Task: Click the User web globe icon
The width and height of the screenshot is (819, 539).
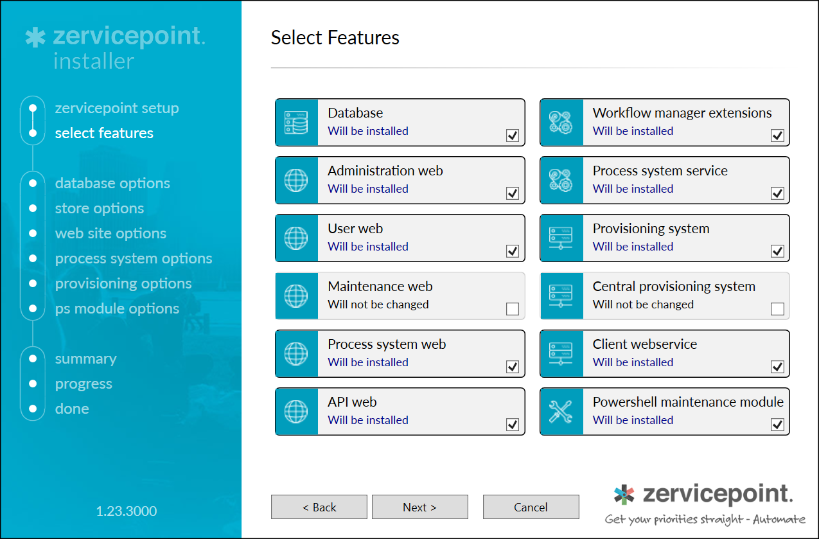Action: (297, 238)
